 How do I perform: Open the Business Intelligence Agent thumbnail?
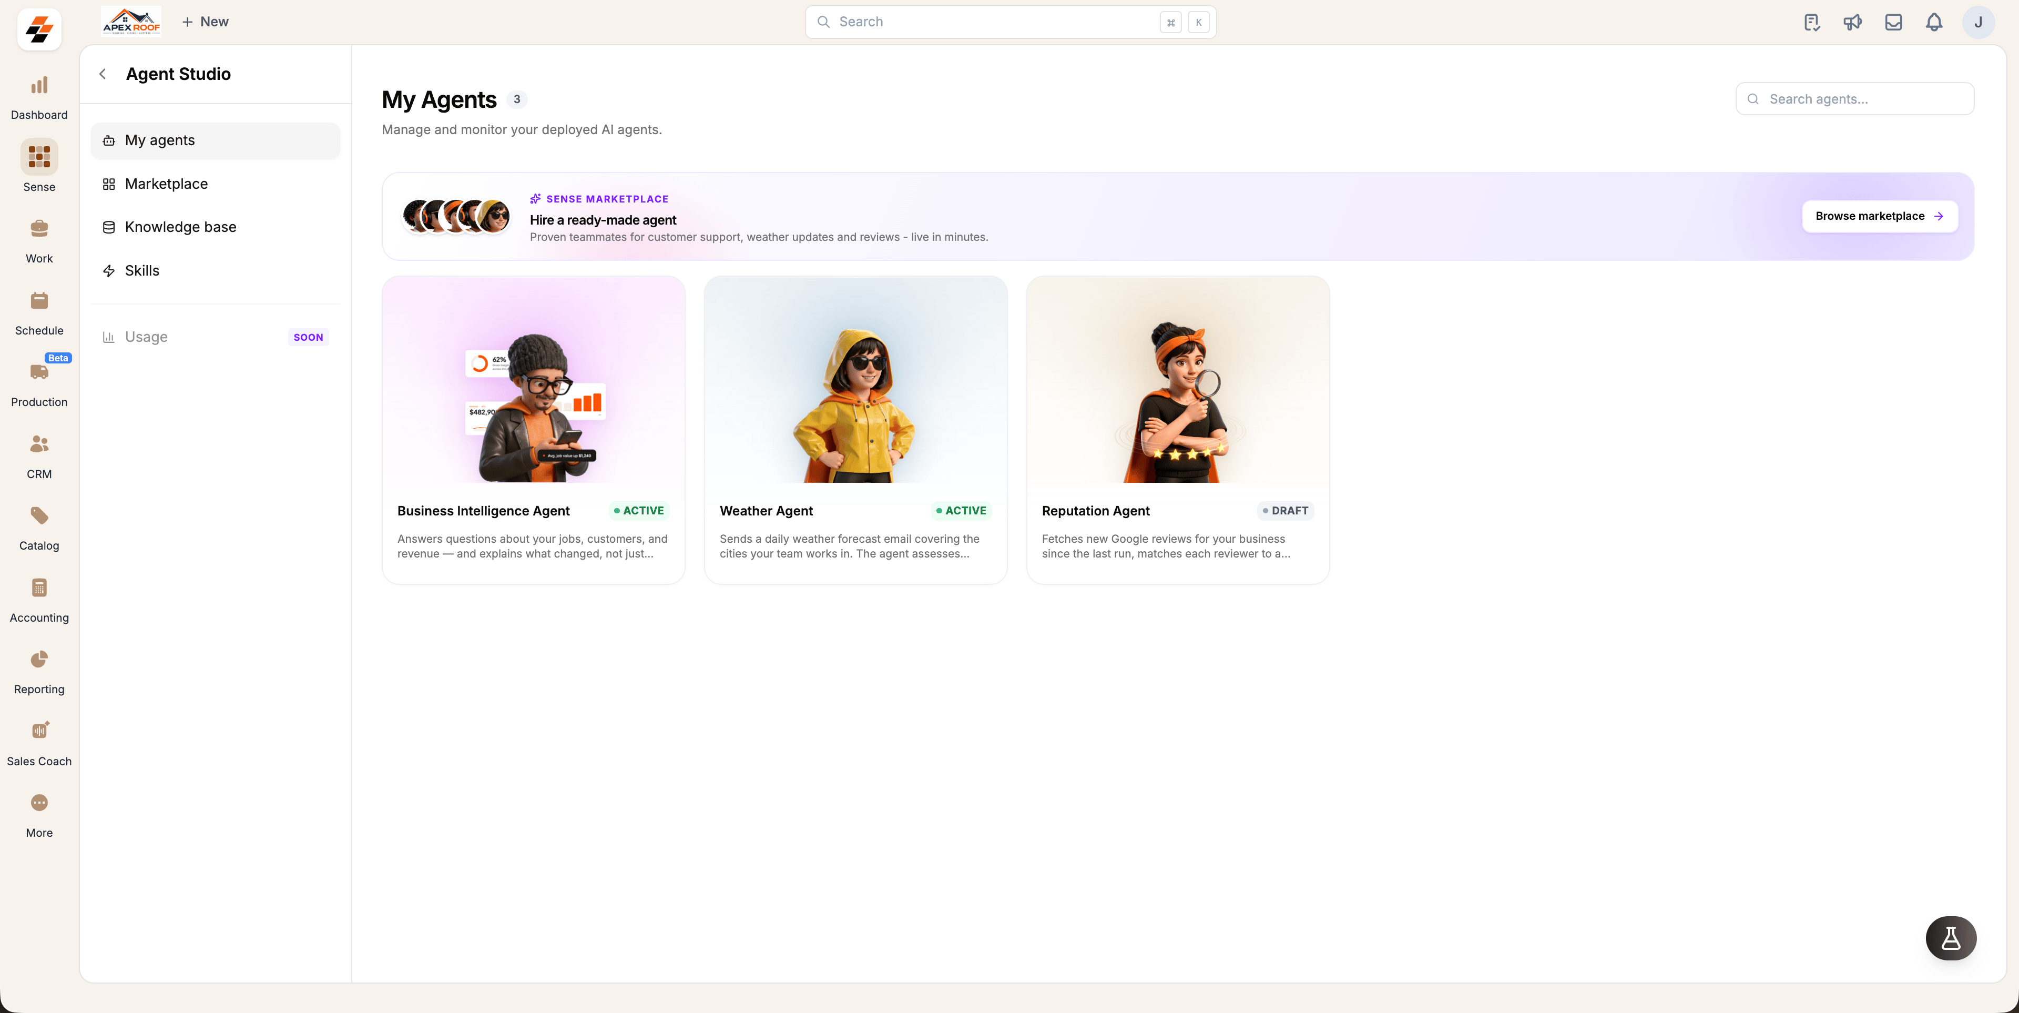coord(533,380)
